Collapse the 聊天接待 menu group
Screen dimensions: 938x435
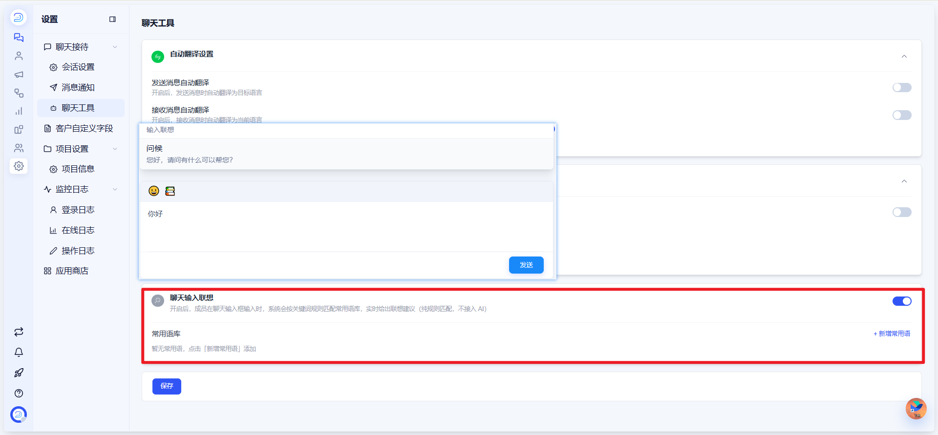click(x=115, y=47)
